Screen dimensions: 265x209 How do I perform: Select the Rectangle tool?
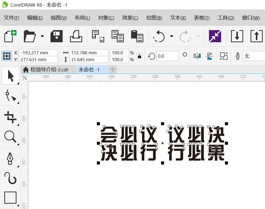click(x=10, y=197)
